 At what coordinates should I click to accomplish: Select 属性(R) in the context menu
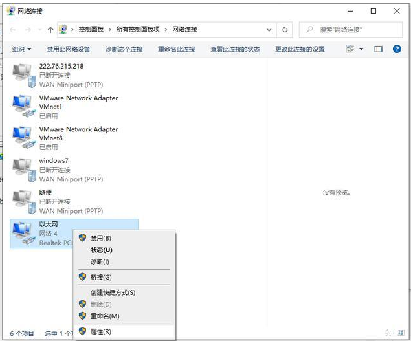pyautogui.click(x=100, y=331)
